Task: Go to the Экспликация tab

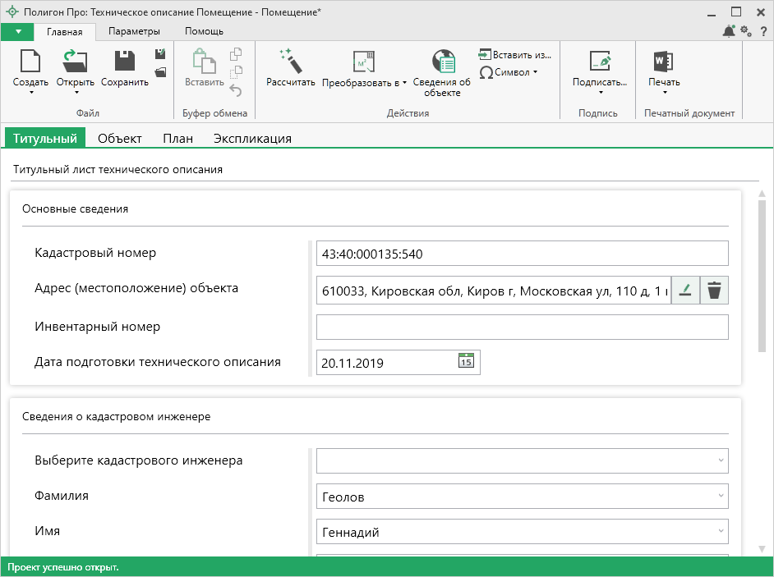Action: tap(252, 138)
